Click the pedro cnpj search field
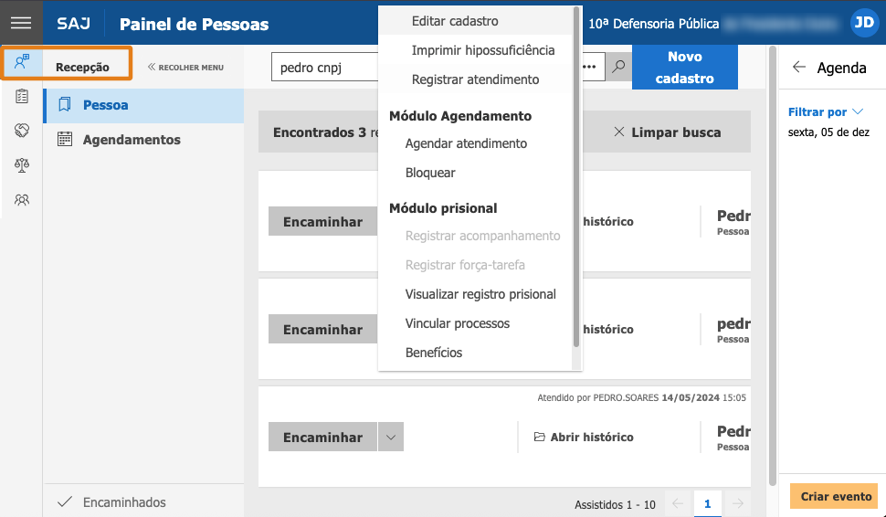Viewport: 886px width, 517px height. [x=324, y=68]
